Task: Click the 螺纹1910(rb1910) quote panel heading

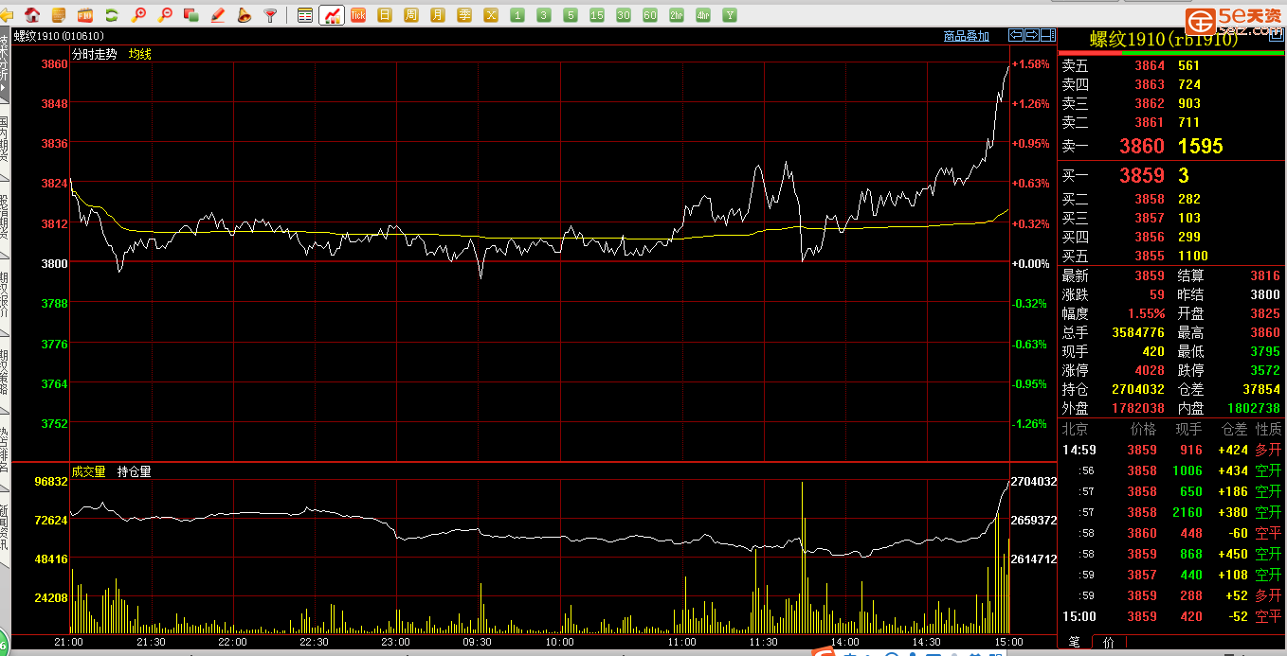Action: coord(1163,39)
